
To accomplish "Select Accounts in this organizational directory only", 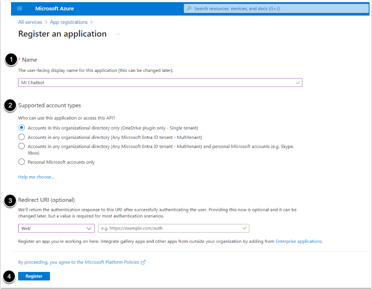I will [22, 128].
